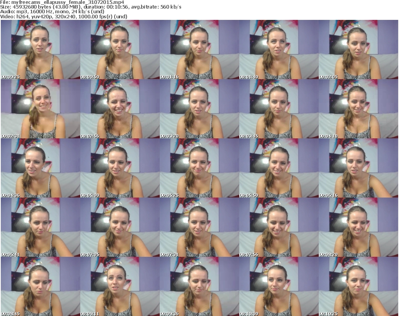Select the 'Video: h264, yuv420p' line
This screenshot has height=316, width=399.
[x=64, y=16]
